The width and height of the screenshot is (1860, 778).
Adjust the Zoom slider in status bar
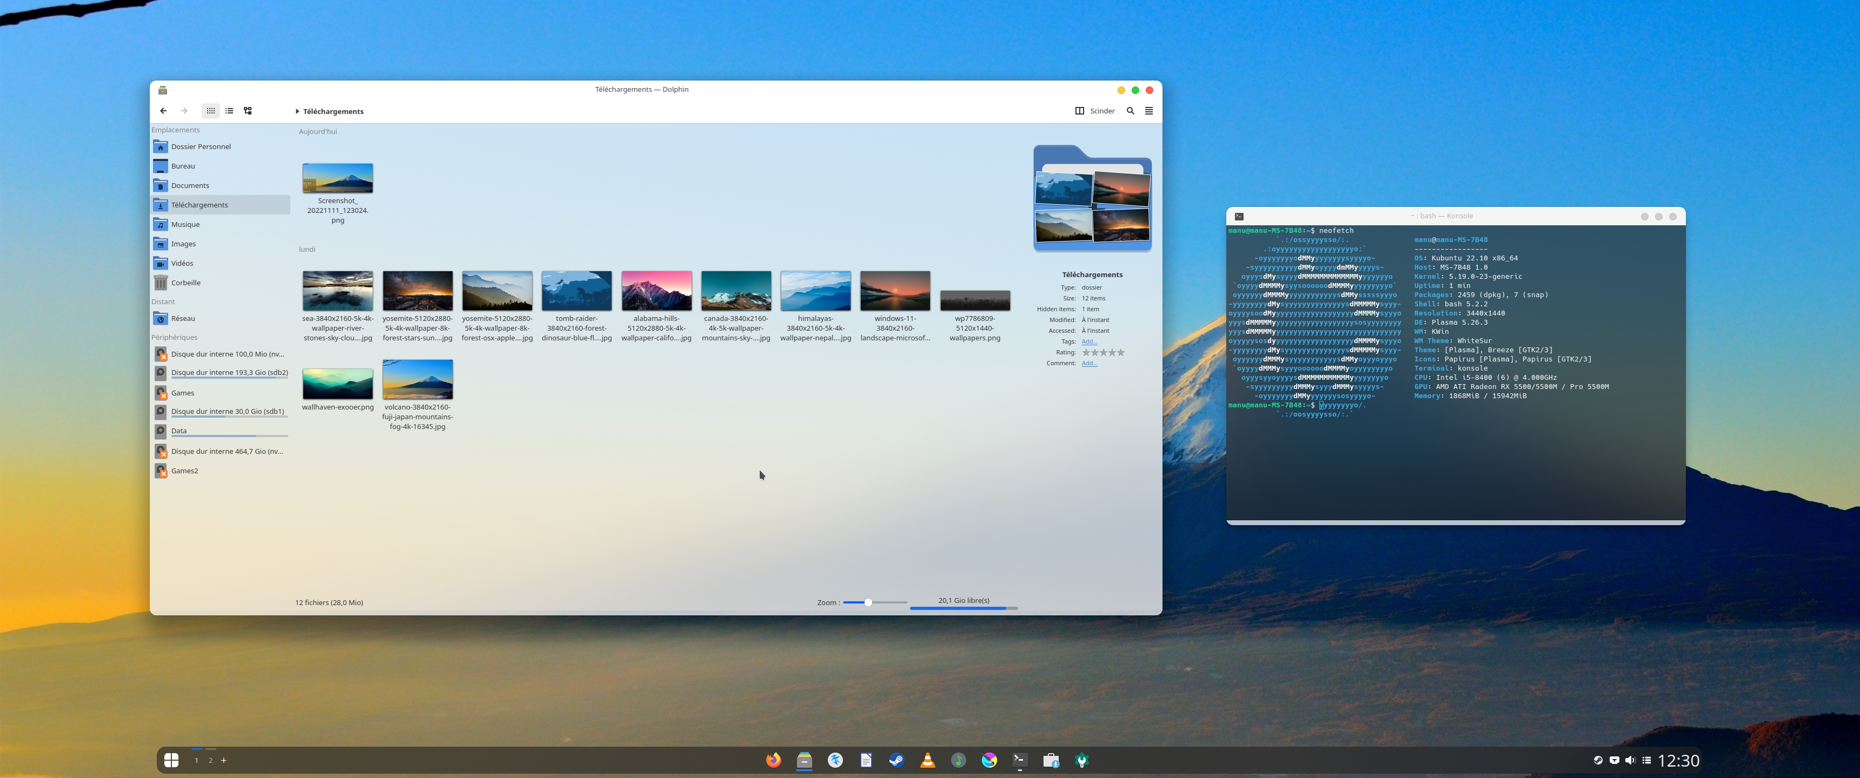[868, 602]
